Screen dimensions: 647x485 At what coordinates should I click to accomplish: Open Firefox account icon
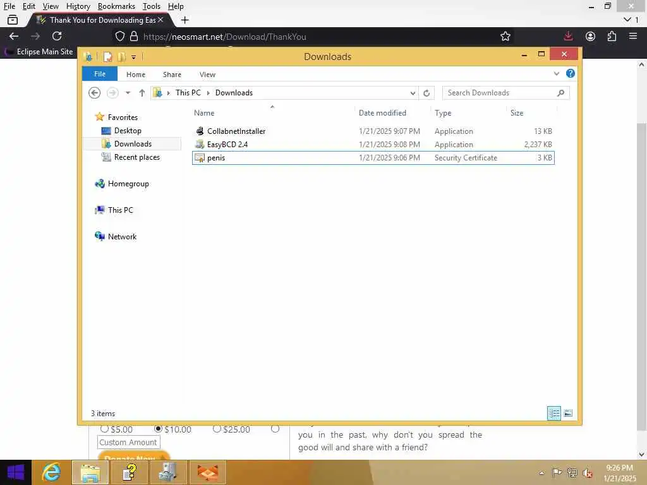(591, 36)
